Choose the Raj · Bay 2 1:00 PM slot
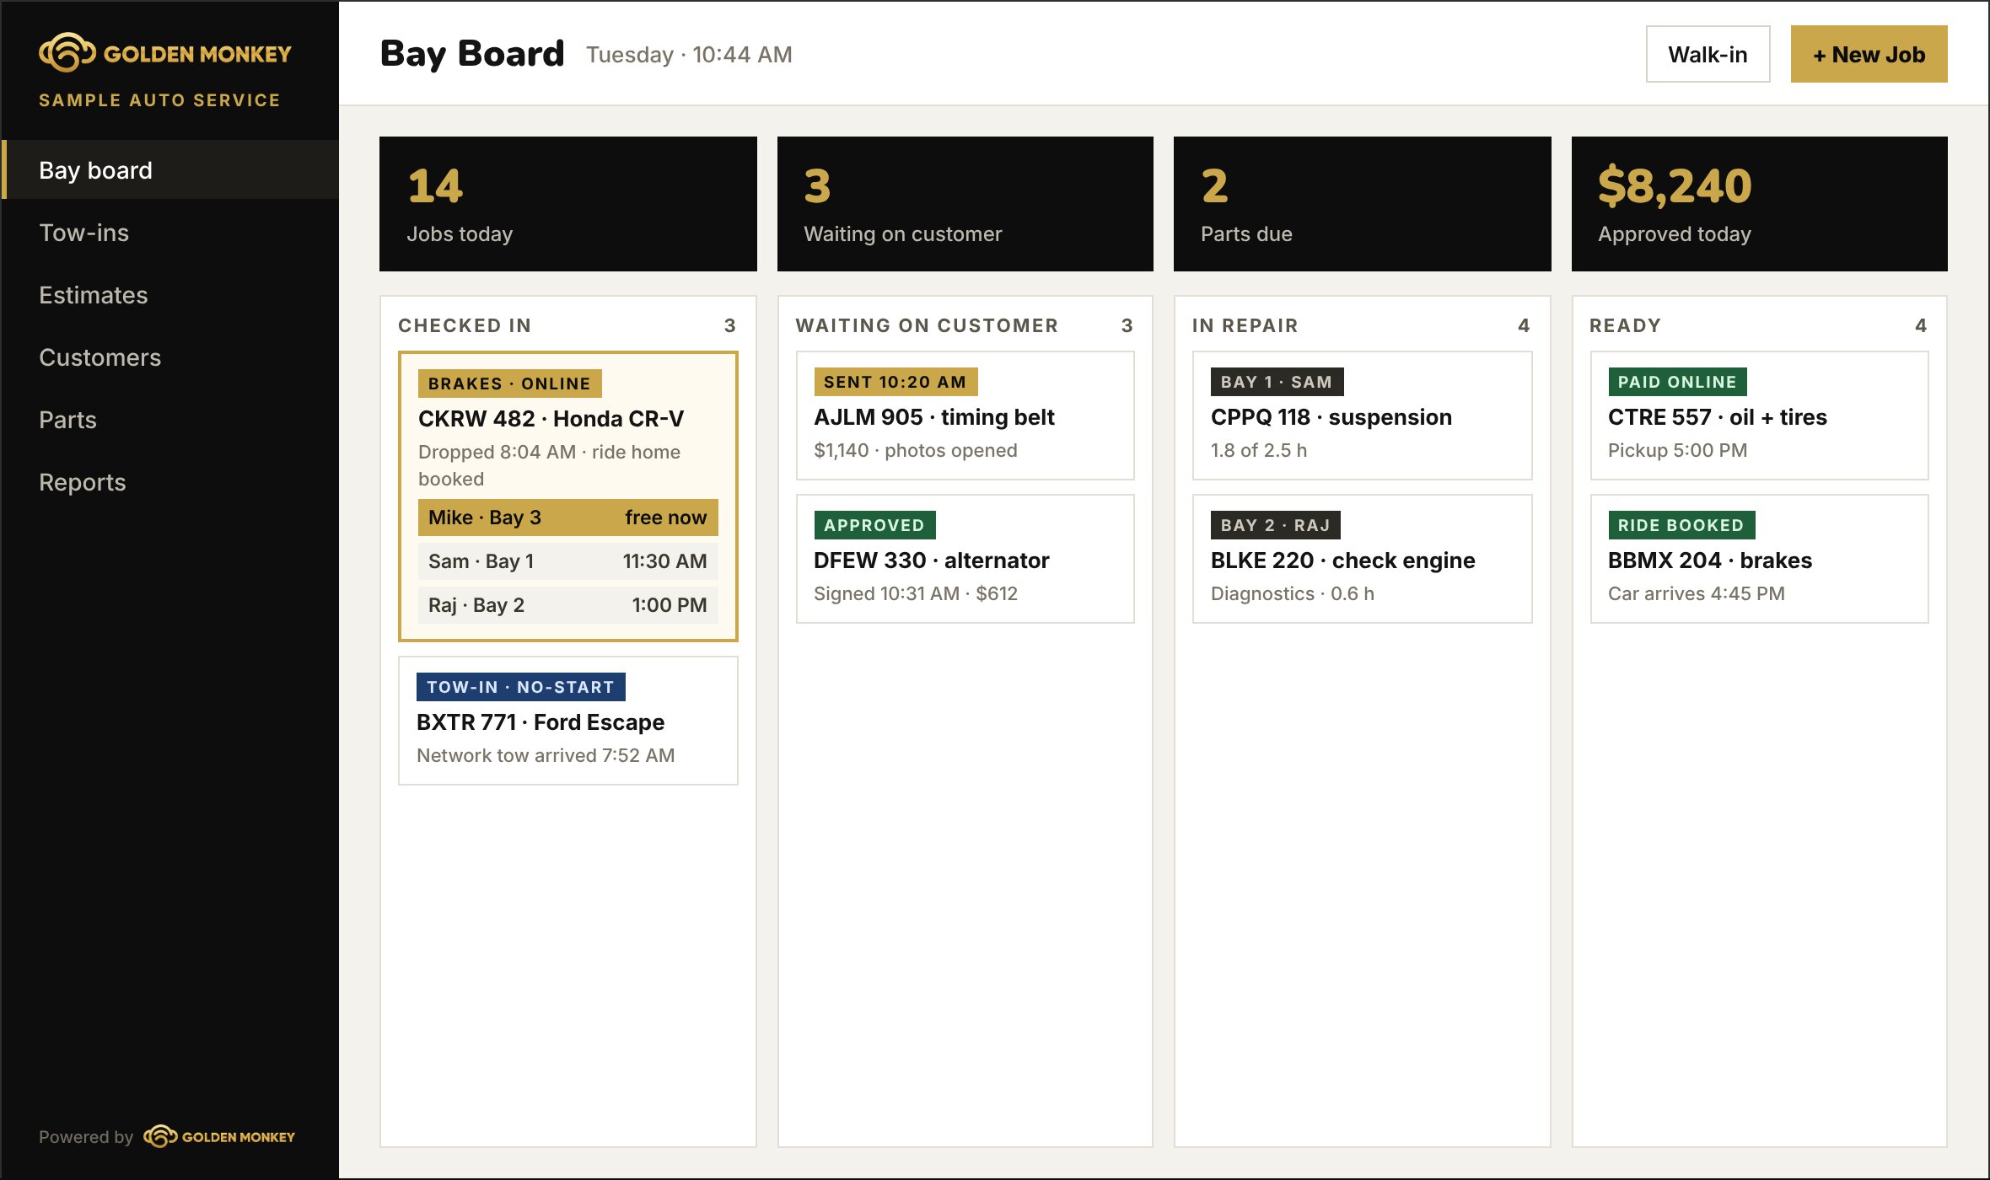 [567, 604]
